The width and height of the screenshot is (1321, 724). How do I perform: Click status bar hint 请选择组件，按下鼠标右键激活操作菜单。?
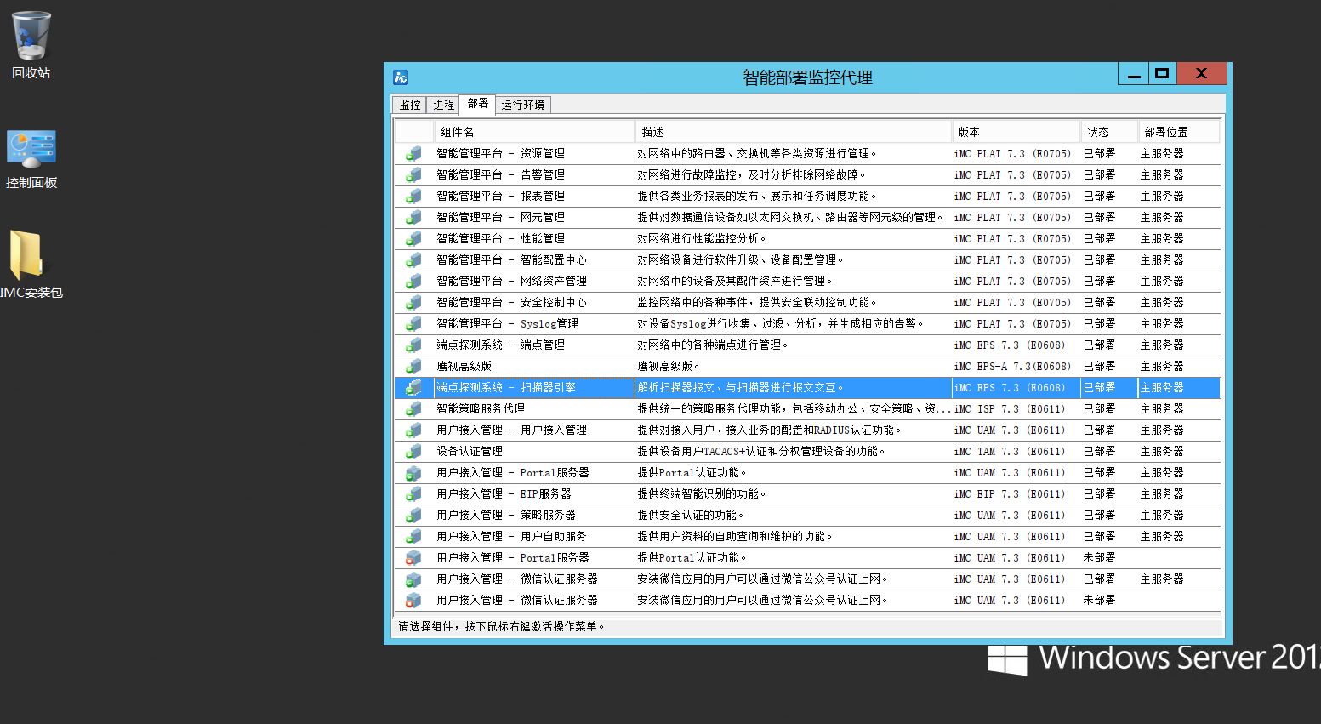point(503,627)
